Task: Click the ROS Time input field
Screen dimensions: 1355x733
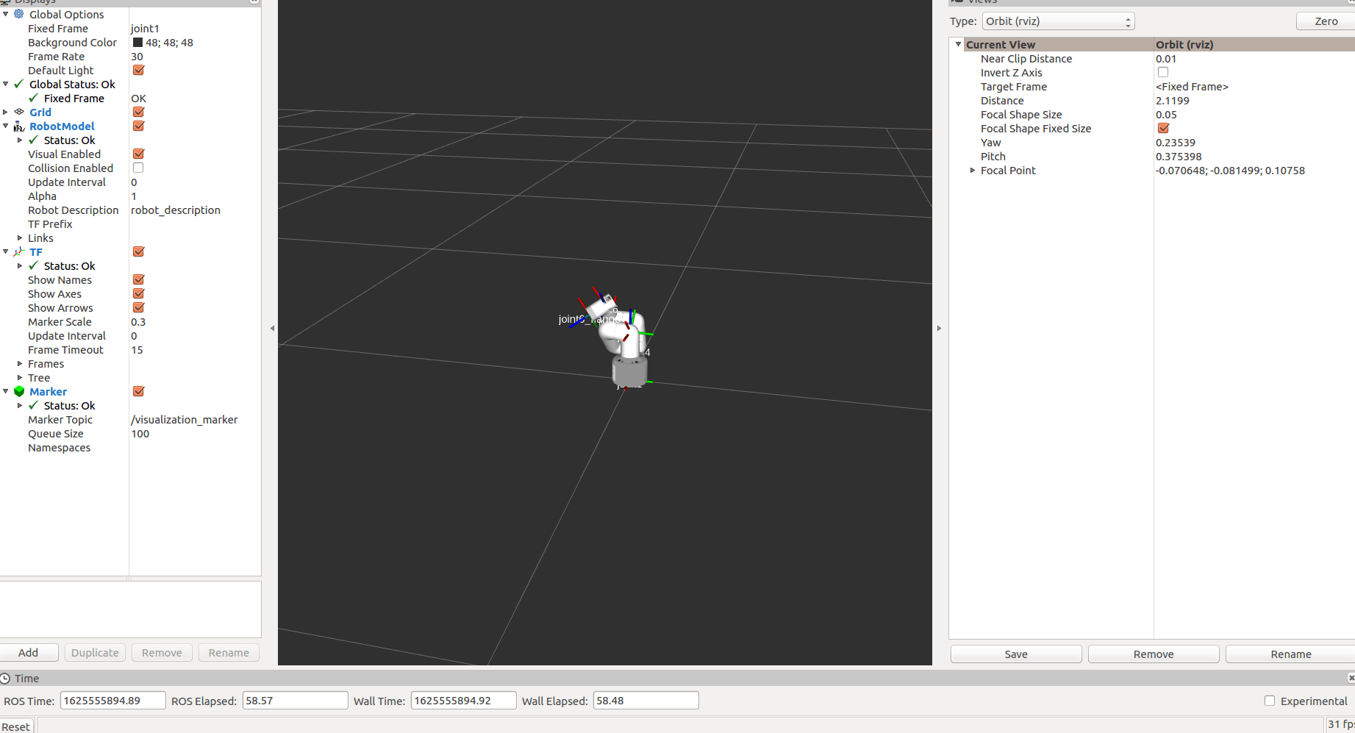Action: (112, 701)
